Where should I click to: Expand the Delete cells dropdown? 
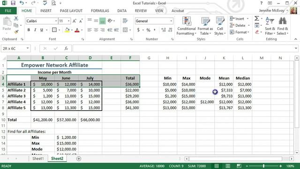[249, 25]
